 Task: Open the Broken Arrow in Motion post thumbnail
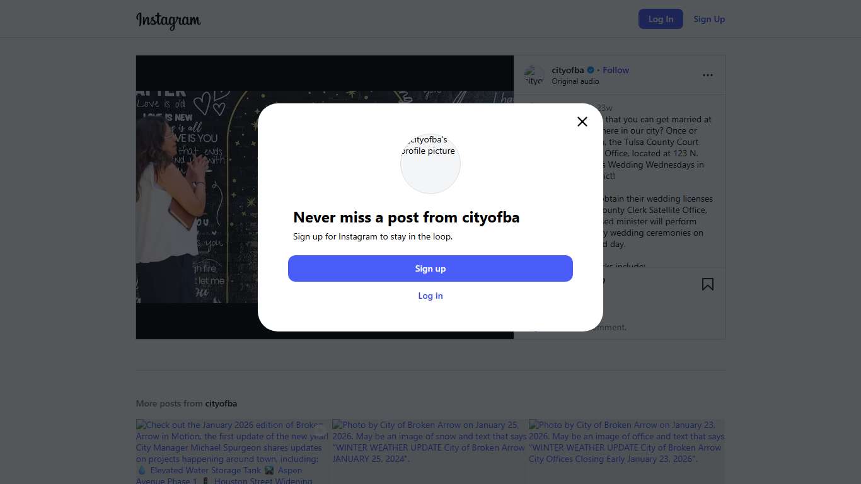(232, 452)
